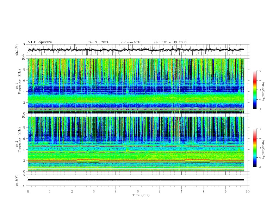Click the 'log(PSD)(V²/Hz)' label beside ch.1 color bar
The height and width of the screenshot is (215, 279).
point(264,92)
